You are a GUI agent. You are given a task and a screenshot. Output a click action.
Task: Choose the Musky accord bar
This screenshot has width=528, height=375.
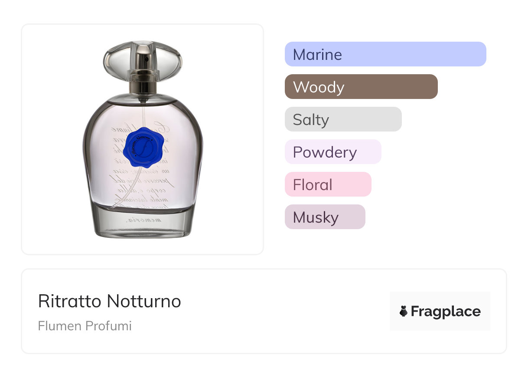pos(325,217)
